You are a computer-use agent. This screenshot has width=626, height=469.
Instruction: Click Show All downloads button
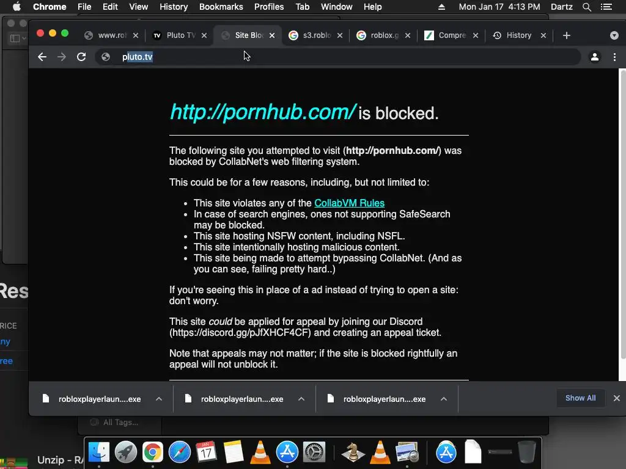pos(581,398)
